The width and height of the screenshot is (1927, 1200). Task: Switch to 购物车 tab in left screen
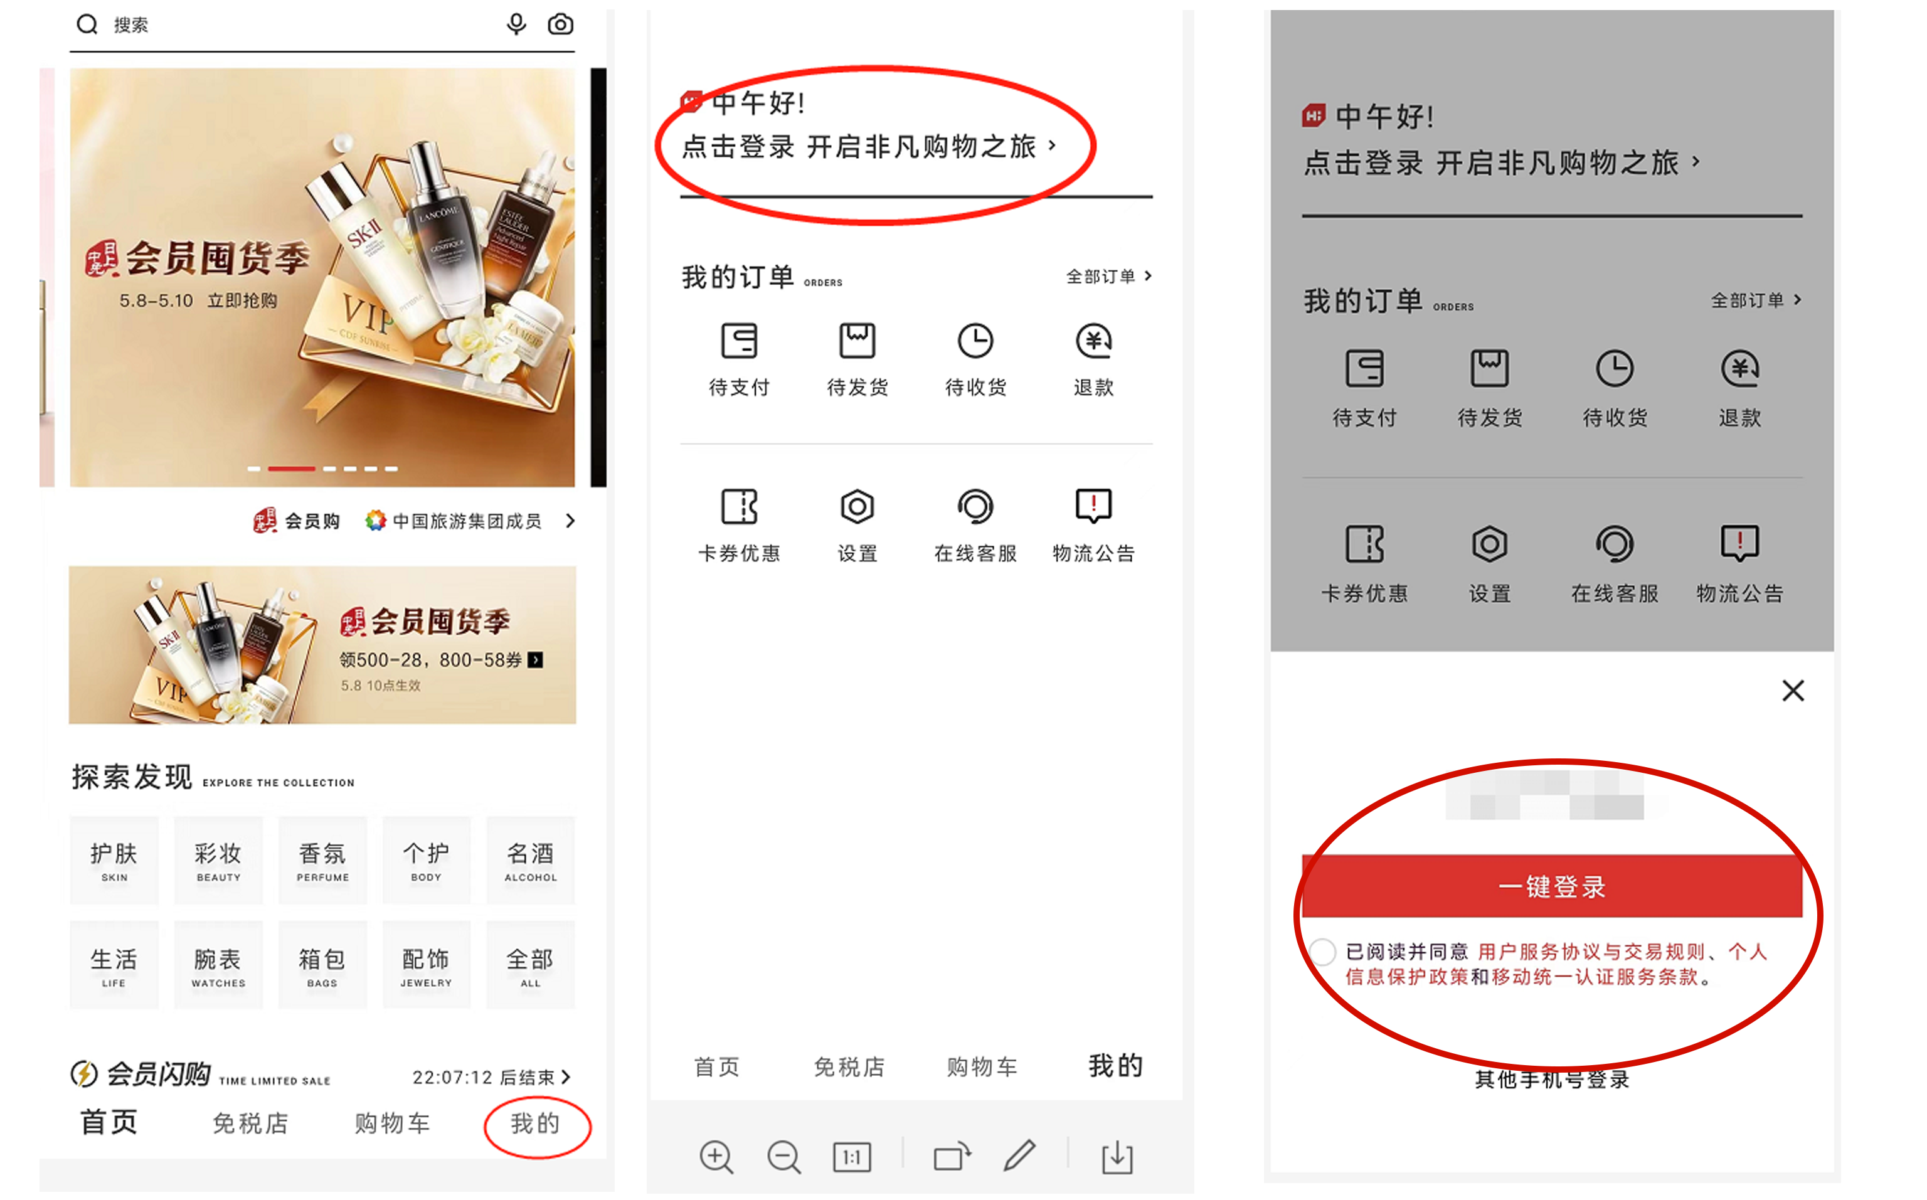tap(392, 1123)
